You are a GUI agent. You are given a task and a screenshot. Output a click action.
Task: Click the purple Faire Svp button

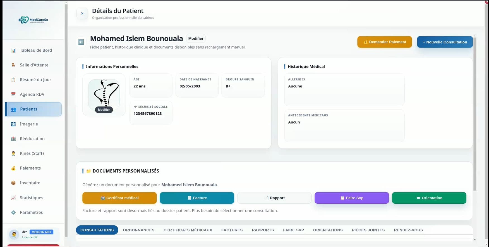coord(352,198)
